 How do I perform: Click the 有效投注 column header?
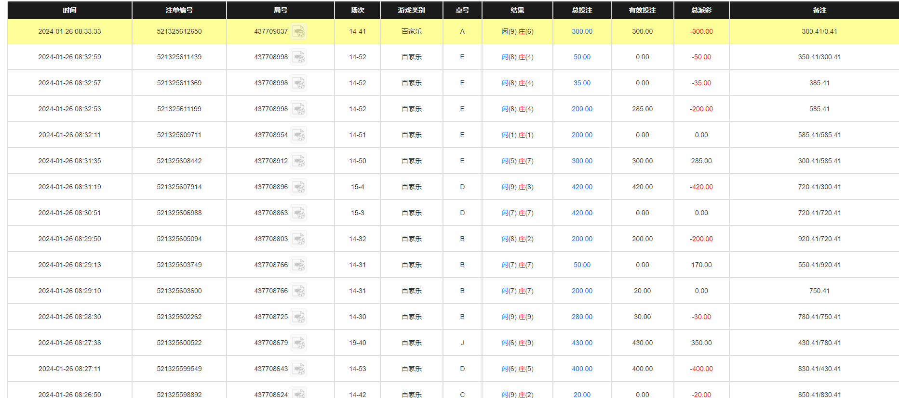coord(643,10)
